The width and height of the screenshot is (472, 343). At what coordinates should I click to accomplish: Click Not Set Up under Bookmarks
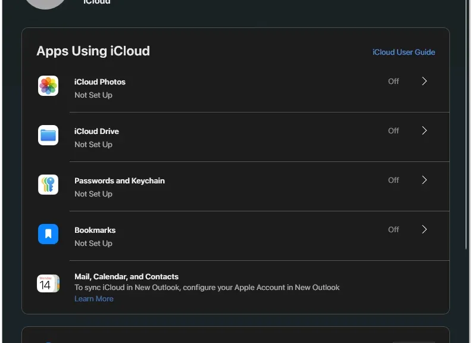click(x=93, y=244)
